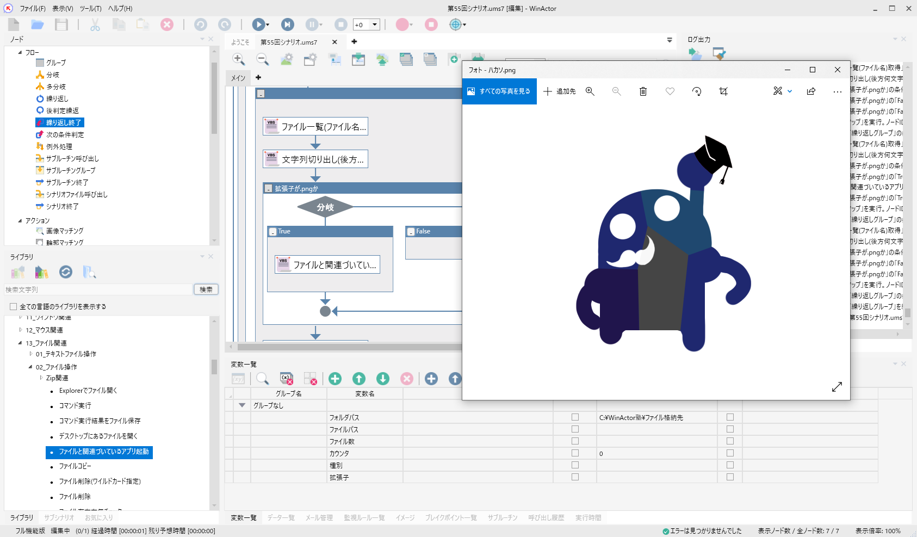Open the ヘルプ(H) menu
The height and width of the screenshot is (537, 917).
click(120, 9)
